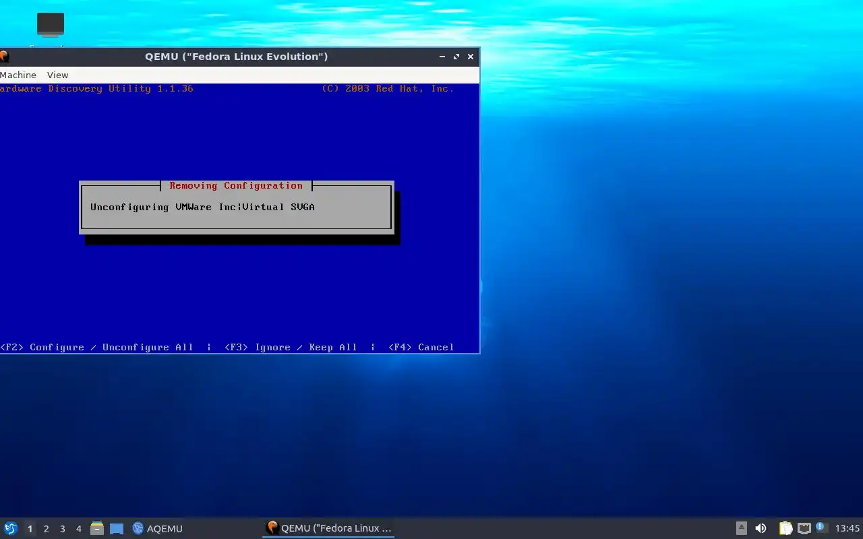Click the 13:45 clock
Image resolution: width=863 pixels, height=539 pixels.
[x=847, y=528]
